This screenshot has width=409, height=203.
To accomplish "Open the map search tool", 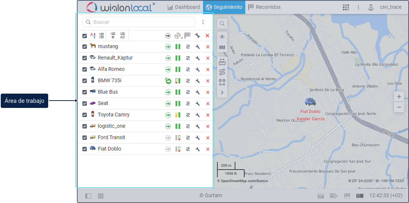I will [222, 24].
